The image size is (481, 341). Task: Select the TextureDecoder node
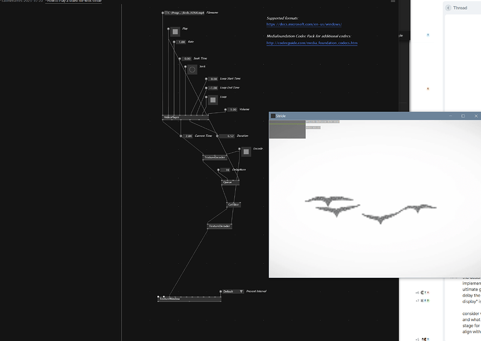[220, 226]
